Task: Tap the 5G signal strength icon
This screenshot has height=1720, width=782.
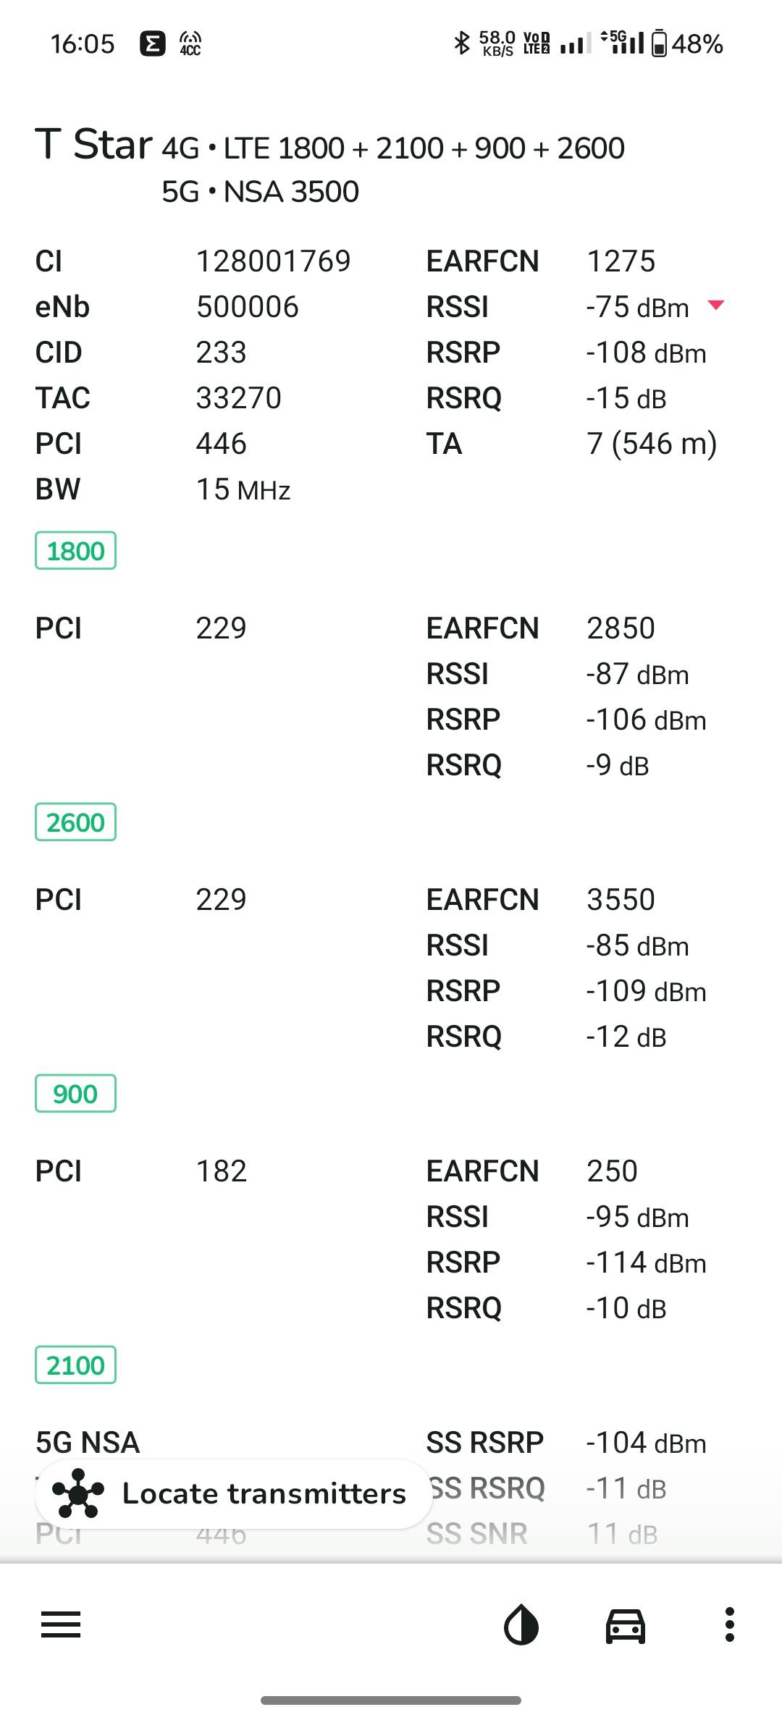Action: pos(623,43)
